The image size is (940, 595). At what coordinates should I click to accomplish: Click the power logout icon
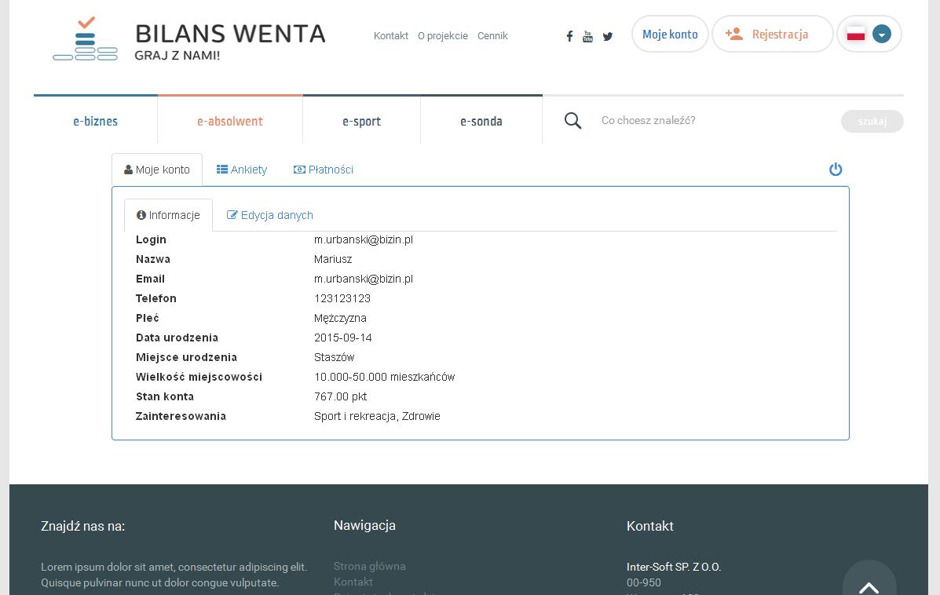click(836, 170)
